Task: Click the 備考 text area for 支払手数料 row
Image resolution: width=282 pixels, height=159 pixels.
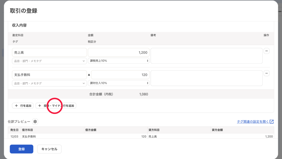Action: [x=207, y=78]
